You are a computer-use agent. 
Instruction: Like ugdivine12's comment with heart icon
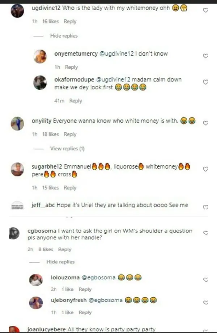click(205, 10)
